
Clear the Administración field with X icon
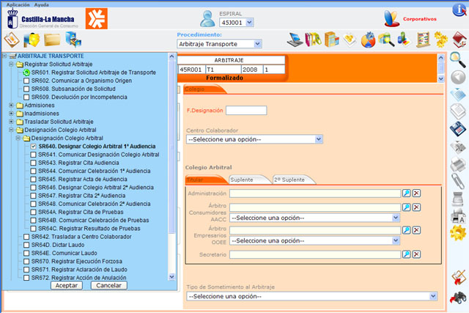416,193
